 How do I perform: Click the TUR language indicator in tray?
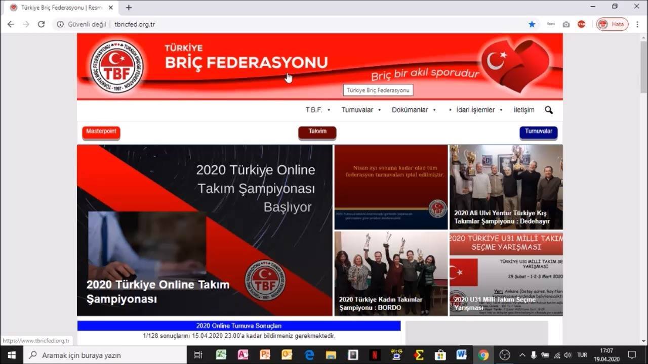click(582, 355)
